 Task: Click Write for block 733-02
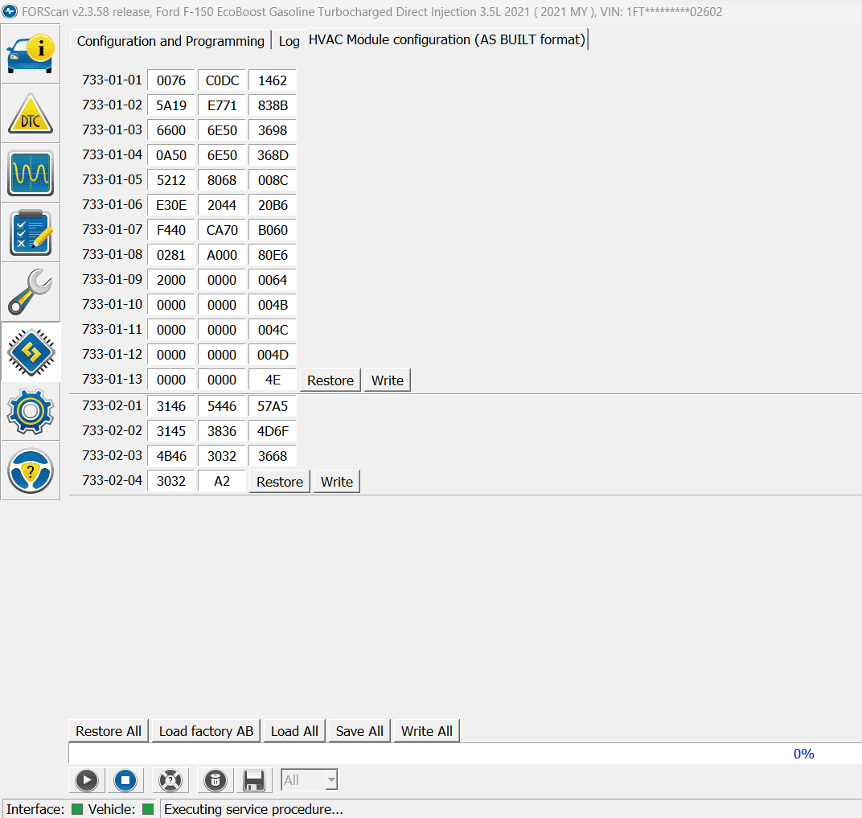[337, 482]
